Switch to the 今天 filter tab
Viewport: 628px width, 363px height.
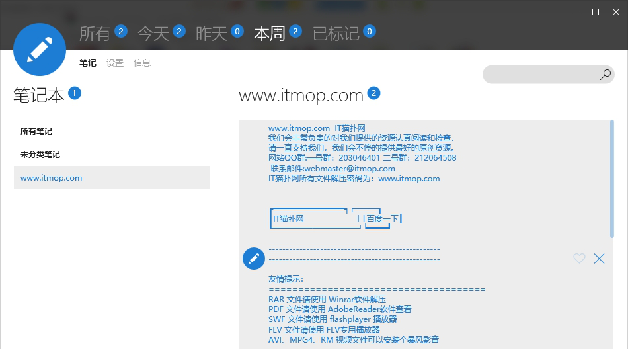click(153, 33)
